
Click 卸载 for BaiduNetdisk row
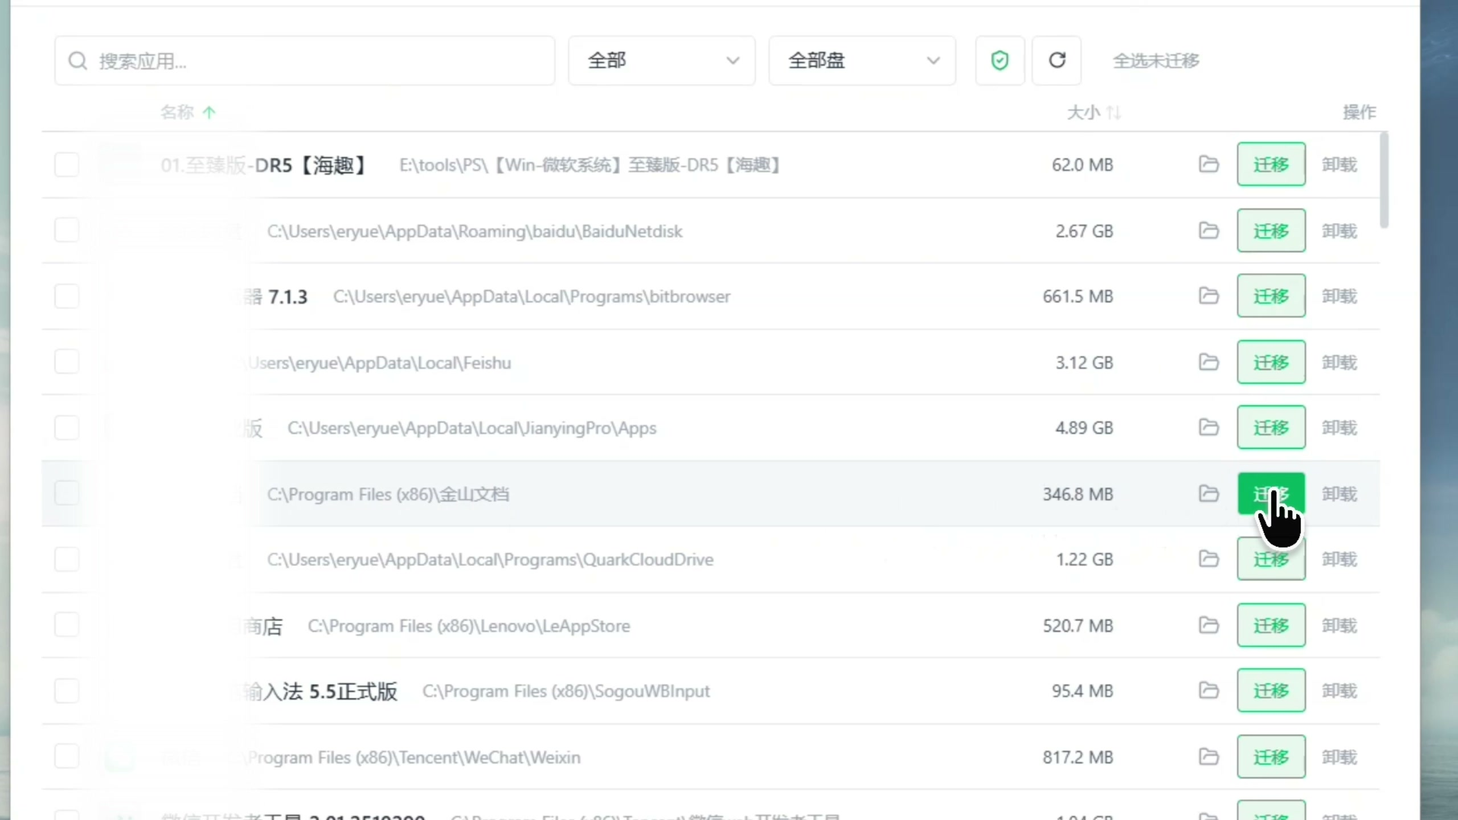coord(1340,231)
